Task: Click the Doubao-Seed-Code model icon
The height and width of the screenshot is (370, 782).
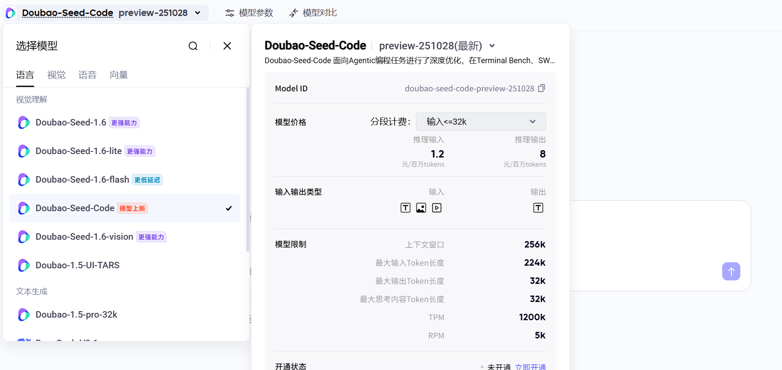Action: click(24, 208)
